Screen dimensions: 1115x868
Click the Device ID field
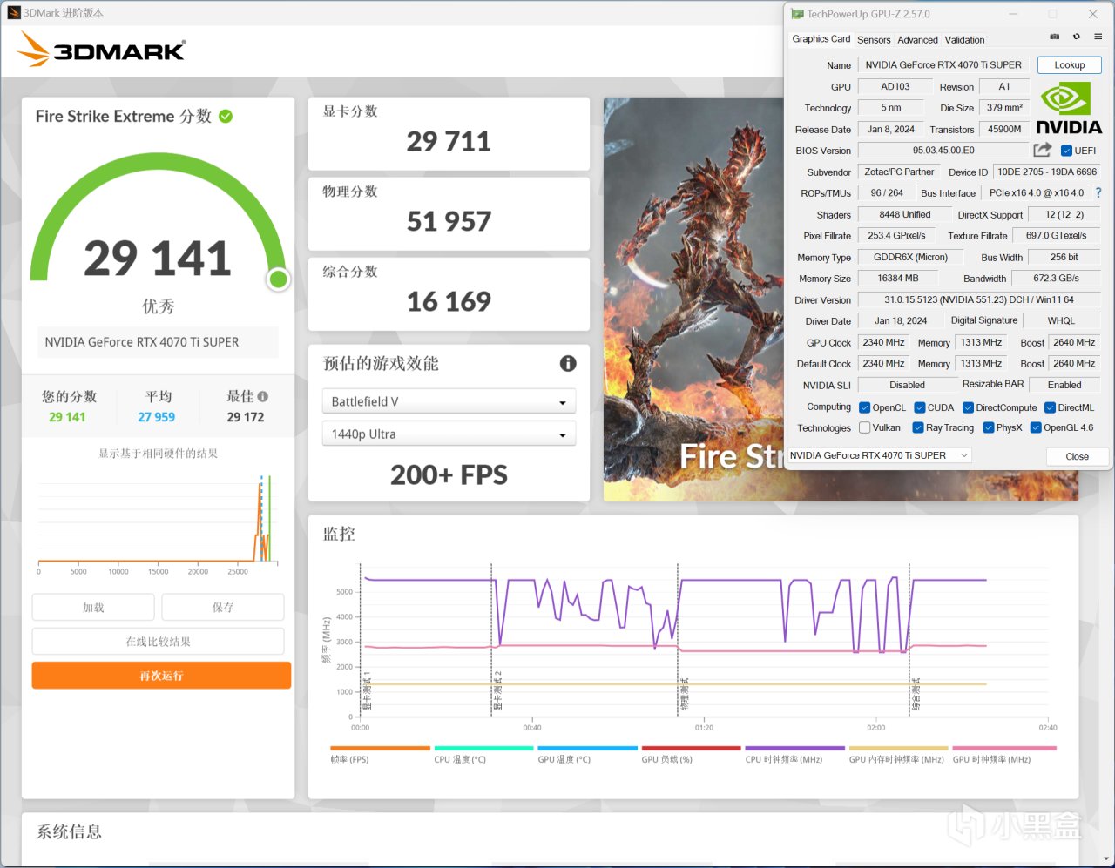tap(1047, 172)
